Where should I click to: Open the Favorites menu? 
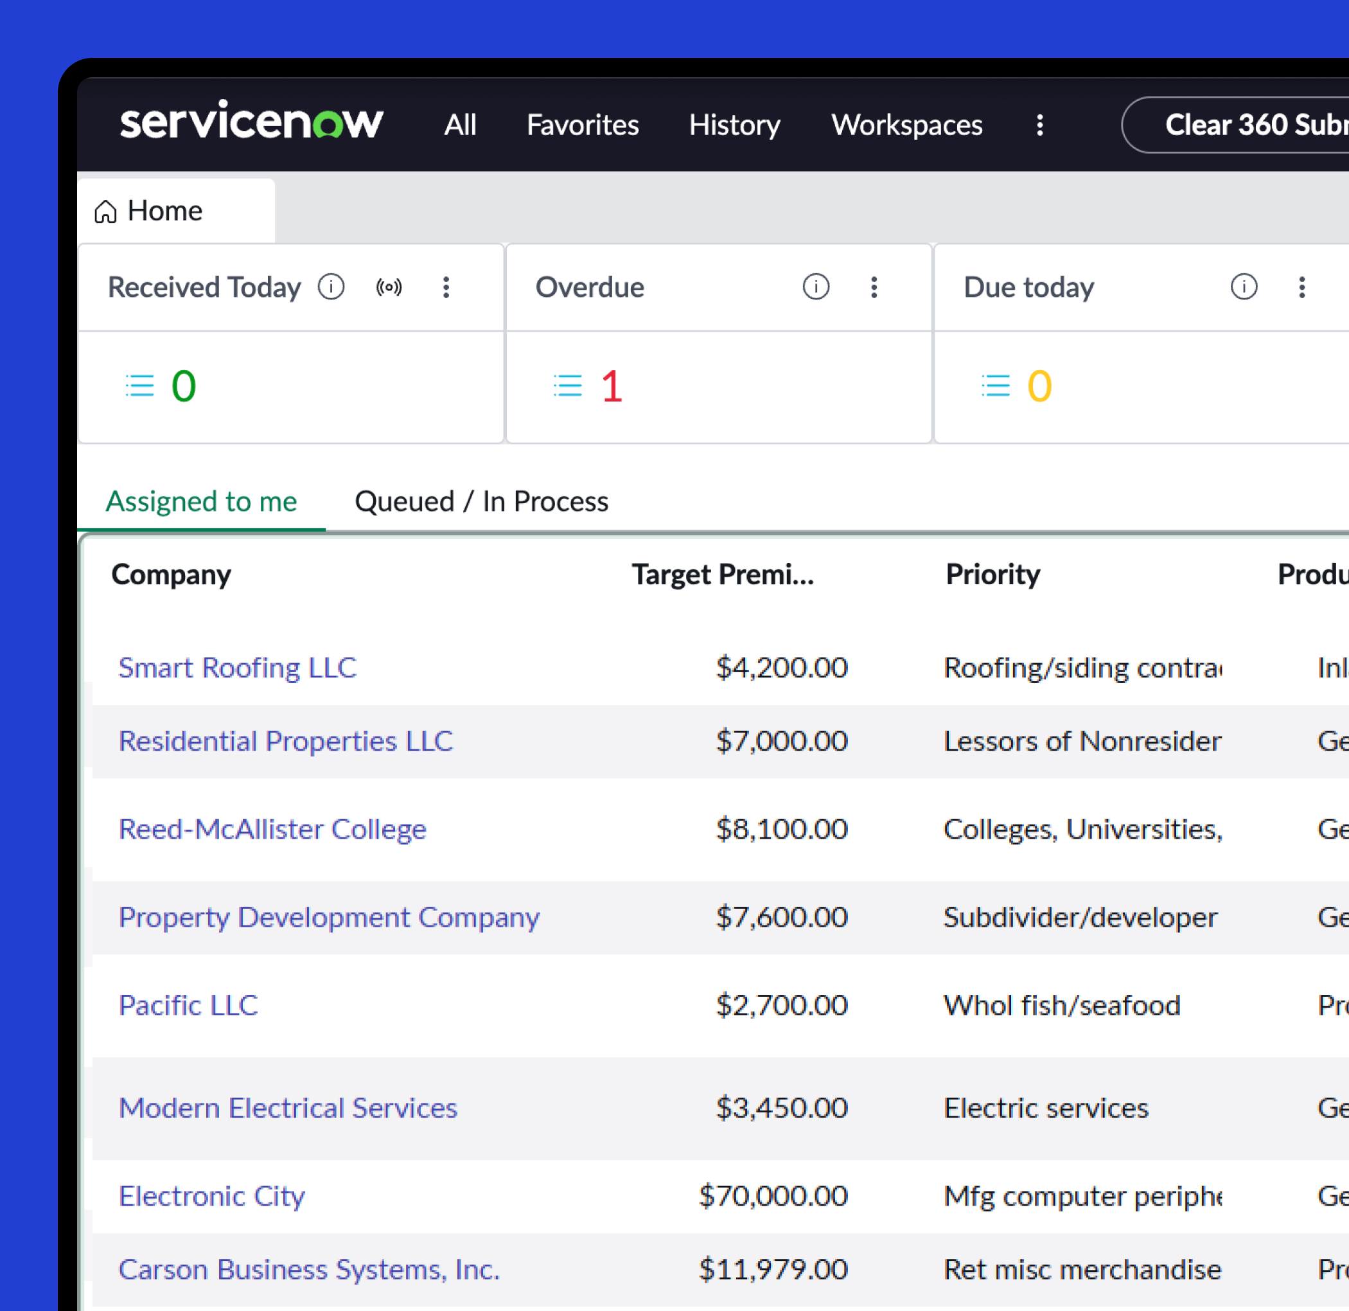582,125
